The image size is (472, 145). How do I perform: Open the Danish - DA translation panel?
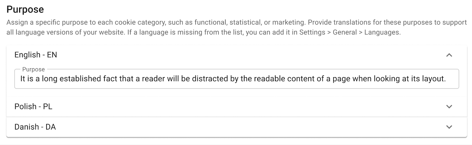[35, 127]
